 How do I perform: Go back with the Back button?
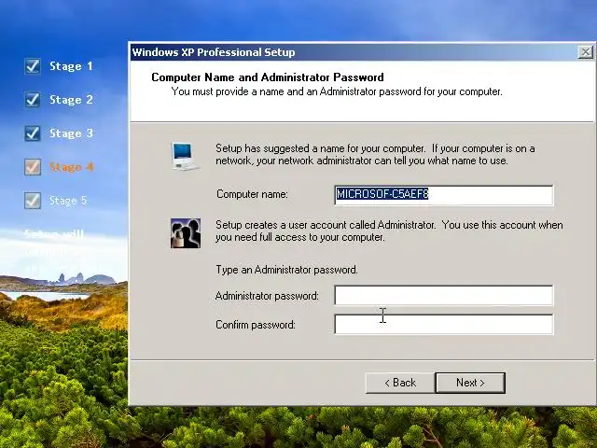400,383
